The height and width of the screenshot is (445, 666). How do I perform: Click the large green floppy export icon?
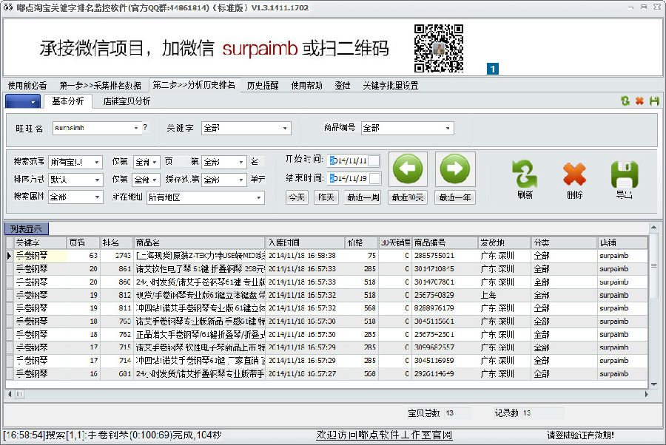tap(625, 175)
